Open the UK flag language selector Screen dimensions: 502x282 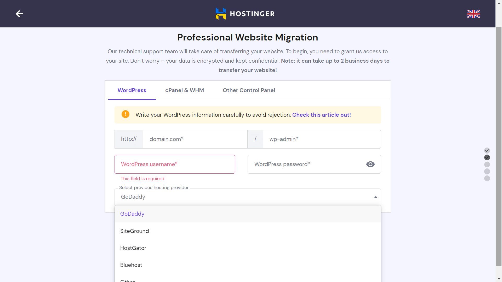point(473,14)
